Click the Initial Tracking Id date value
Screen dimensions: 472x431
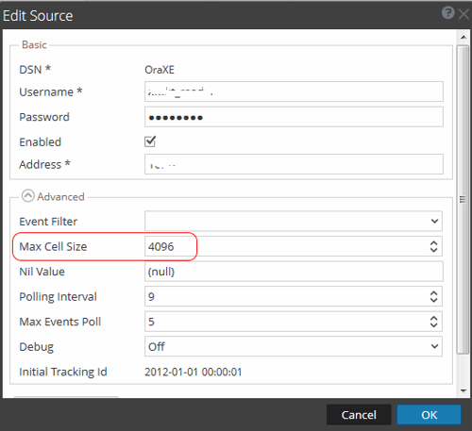(x=194, y=372)
